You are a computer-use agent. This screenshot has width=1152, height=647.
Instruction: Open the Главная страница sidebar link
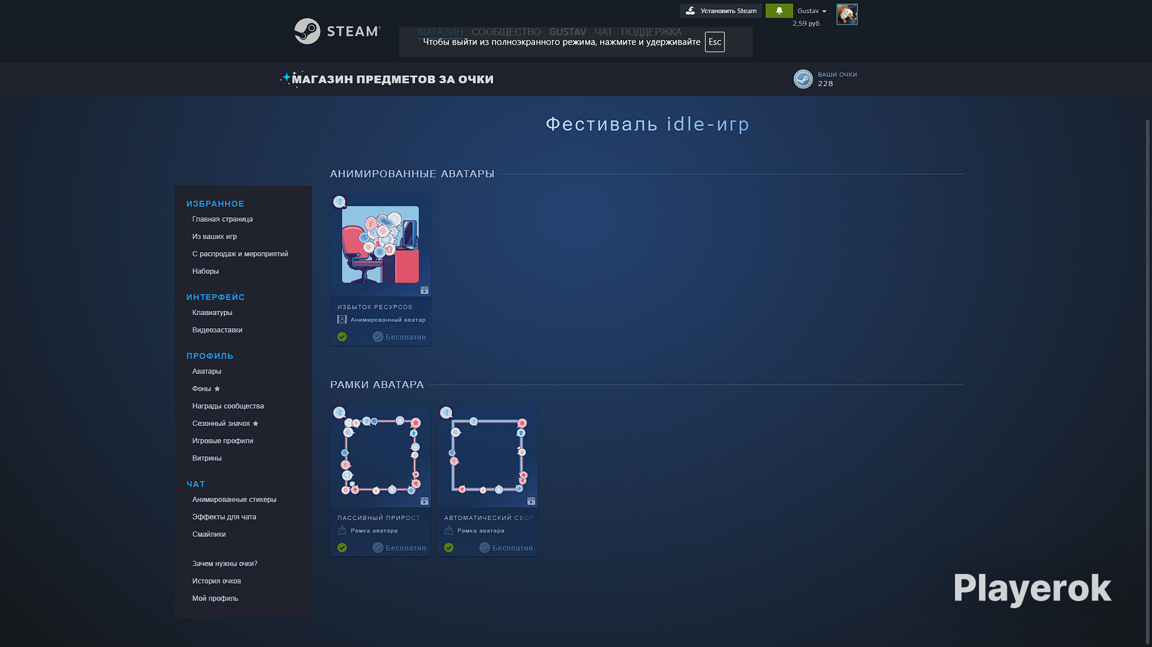pos(222,219)
